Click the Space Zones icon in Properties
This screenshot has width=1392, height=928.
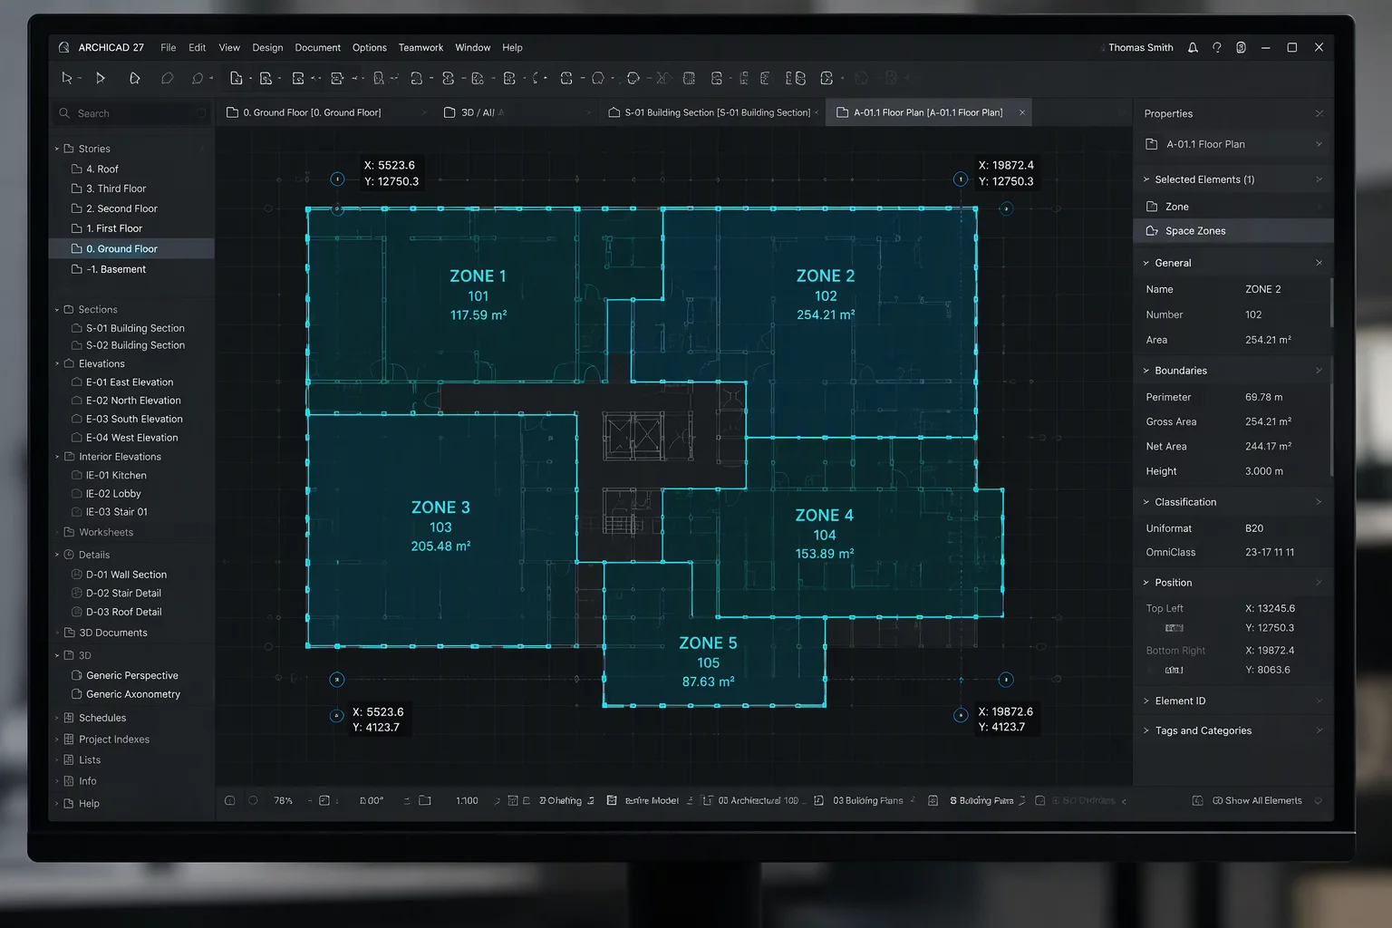coord(1152,231)
